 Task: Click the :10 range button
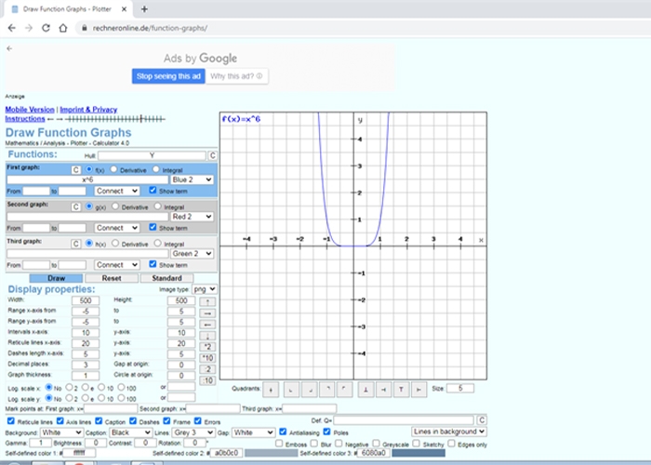click(207, 380)
